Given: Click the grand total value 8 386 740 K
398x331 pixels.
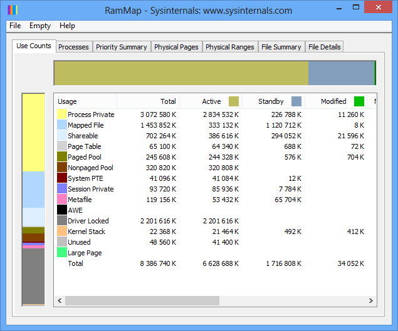Looking at the screenshot, I should (158, 263).
